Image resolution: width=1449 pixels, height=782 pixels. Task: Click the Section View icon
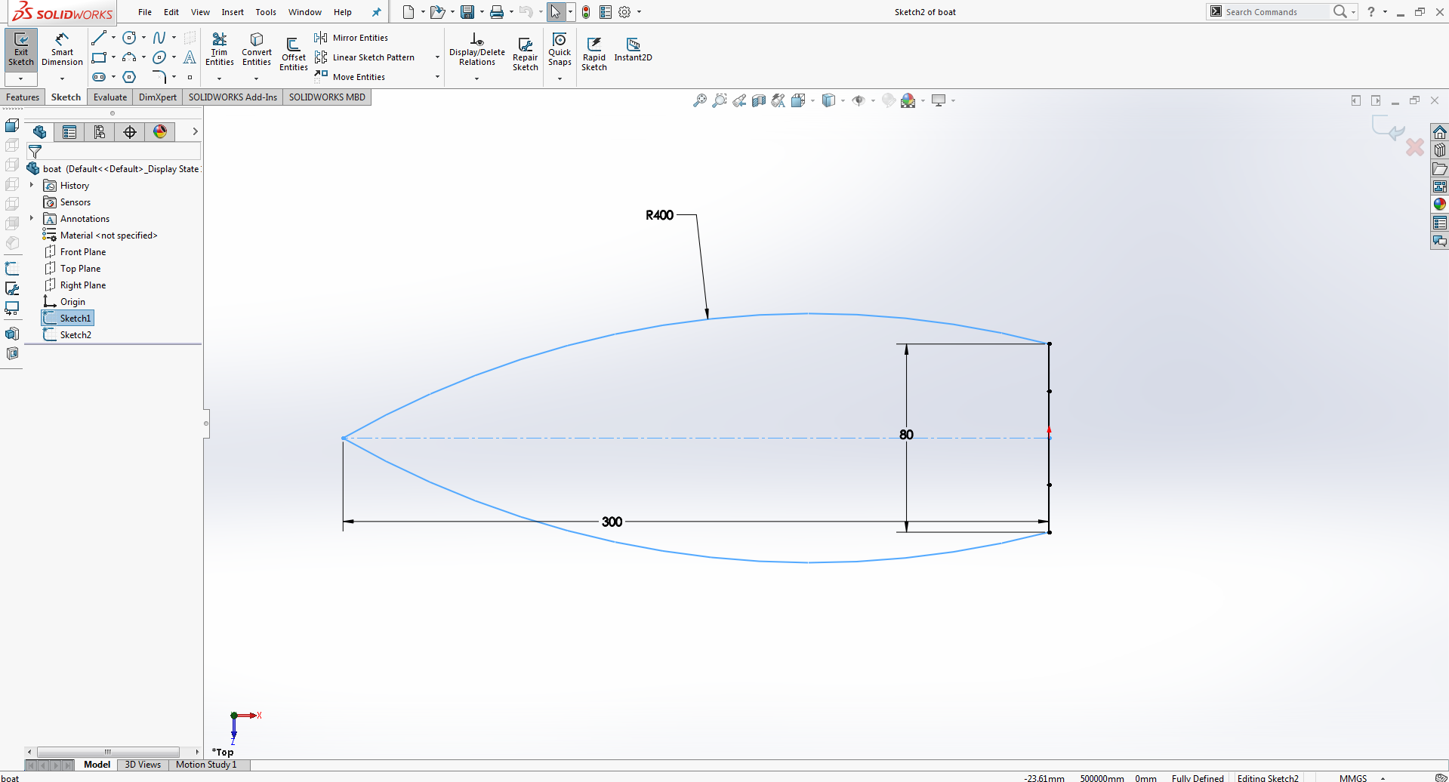759,100
